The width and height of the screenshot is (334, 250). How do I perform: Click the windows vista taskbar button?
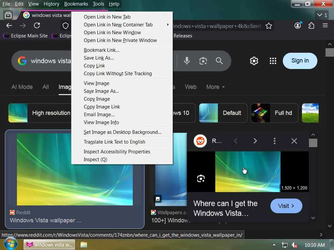pyautogui.click(x=49, y=245)
